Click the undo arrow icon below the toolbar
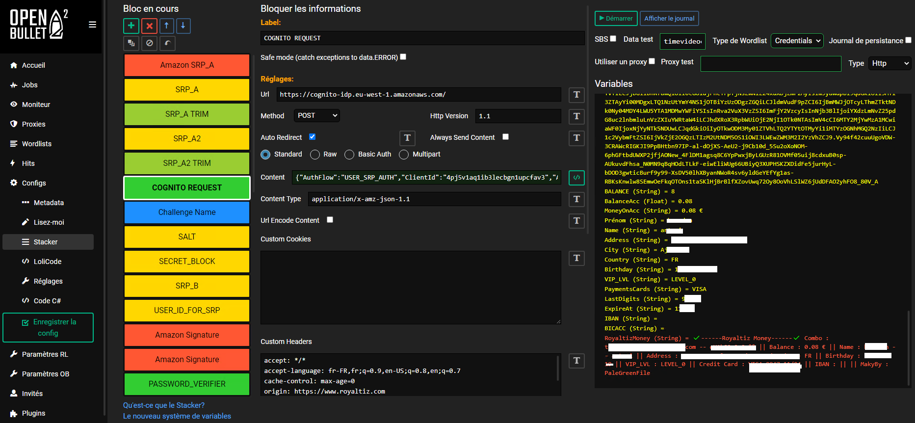915x423 pixels. coord(167,43)
